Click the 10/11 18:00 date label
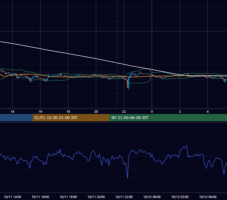 point(68,197)
